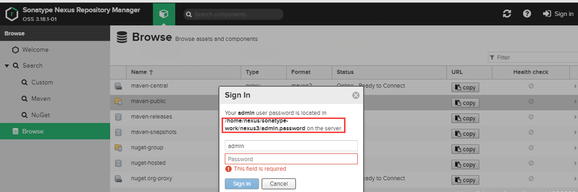Open the Welcome item in sidebar
This screenshot has width=578, height=192.
coord(35,50)
